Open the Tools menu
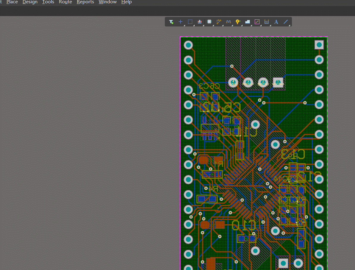The image size is (355, 270). 48,2
